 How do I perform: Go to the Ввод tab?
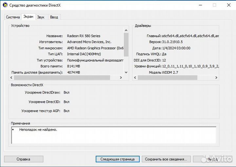tap(54, 17)
